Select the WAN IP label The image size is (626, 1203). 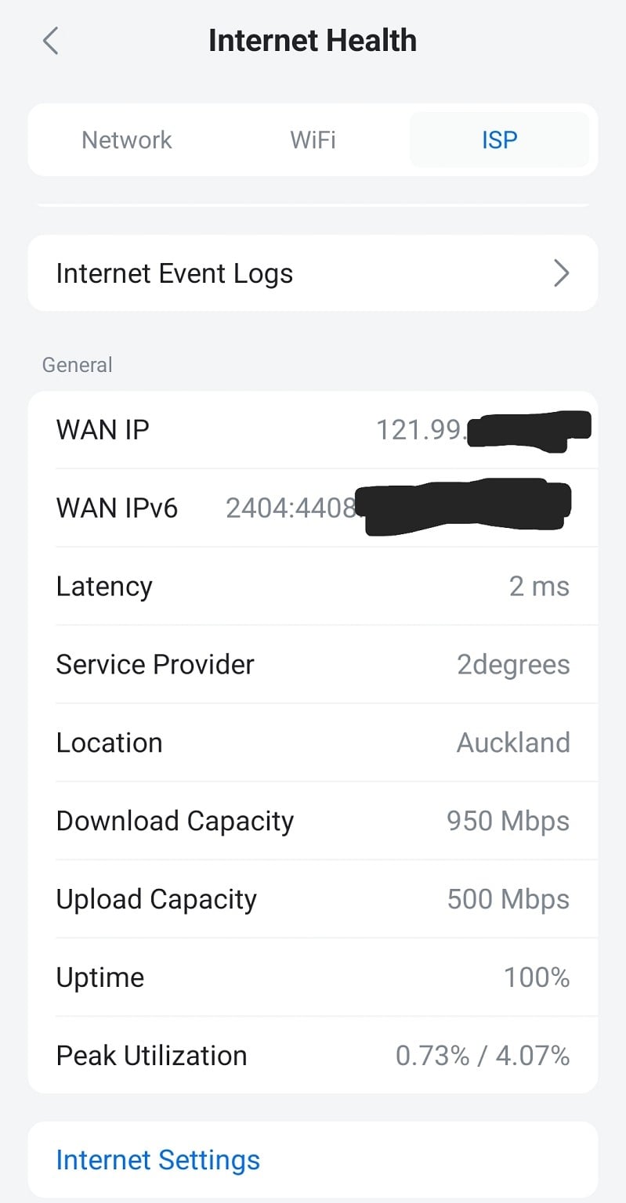coord(103,430)
